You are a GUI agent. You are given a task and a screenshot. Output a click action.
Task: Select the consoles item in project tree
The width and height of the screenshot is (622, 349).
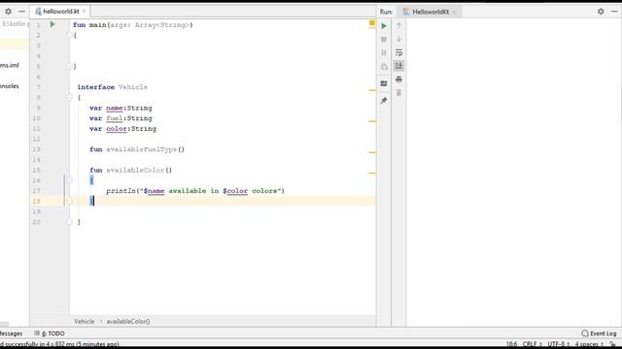coord(10,86)
